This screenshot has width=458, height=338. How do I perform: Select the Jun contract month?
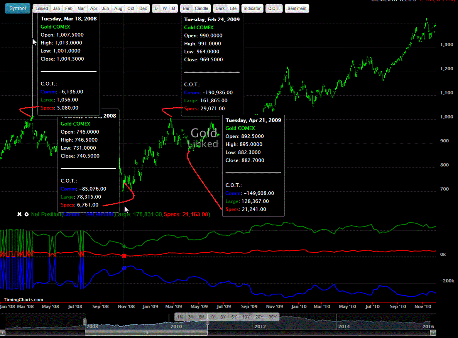coord(105,8)
